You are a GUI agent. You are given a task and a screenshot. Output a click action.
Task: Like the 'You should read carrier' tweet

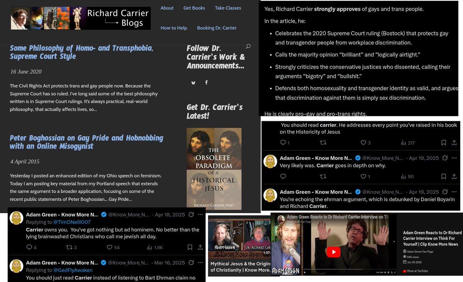[x=363, y=143]
